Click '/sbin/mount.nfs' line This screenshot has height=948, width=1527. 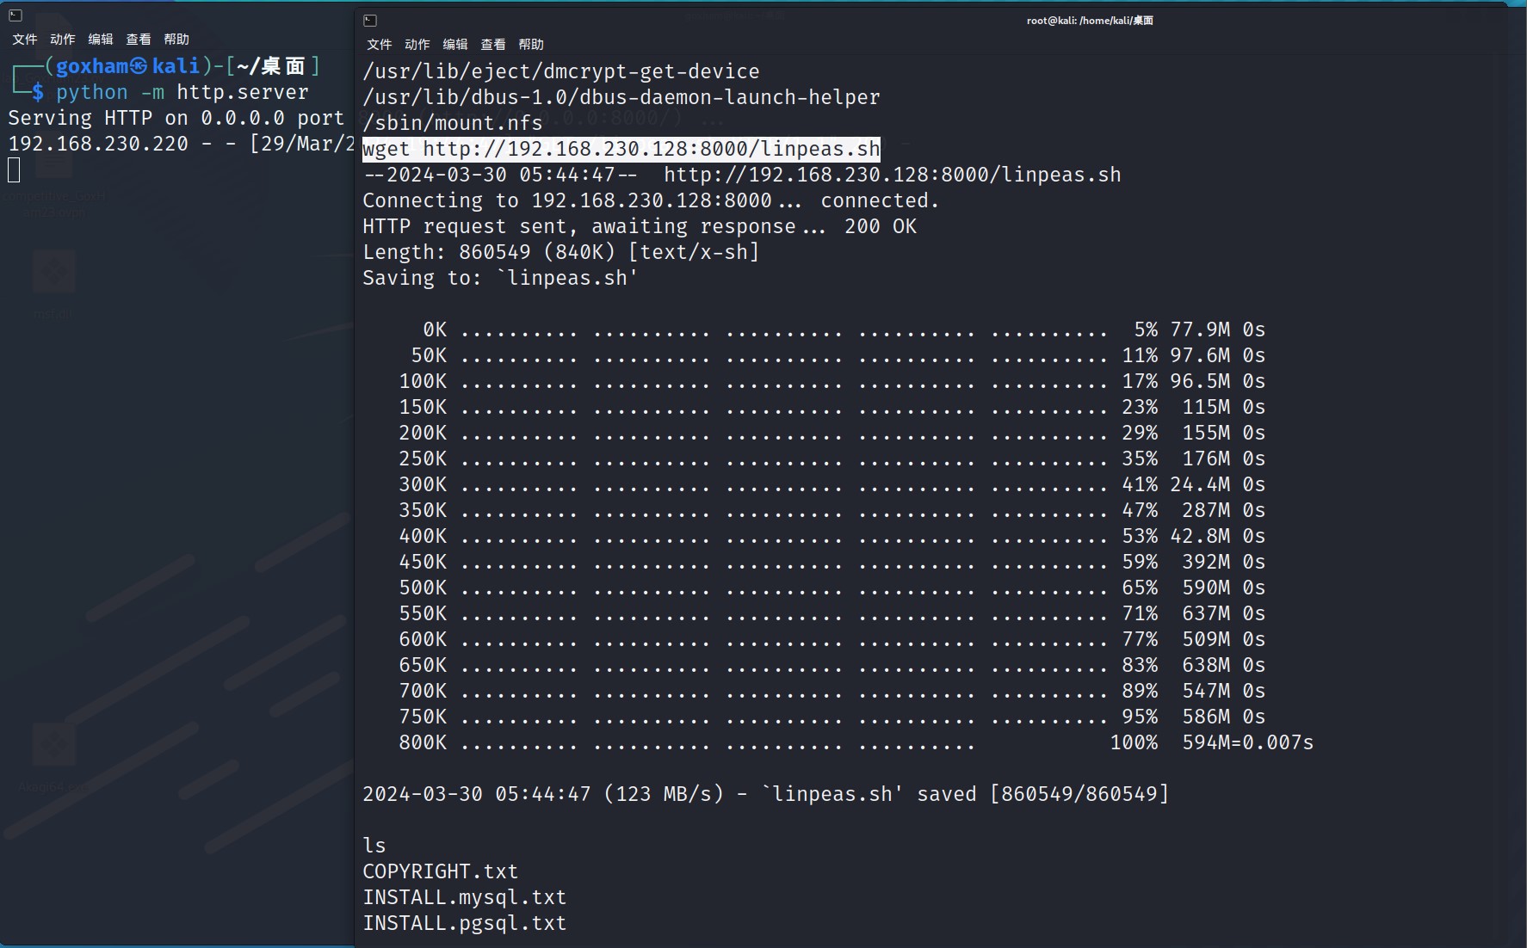pos(453,123)
